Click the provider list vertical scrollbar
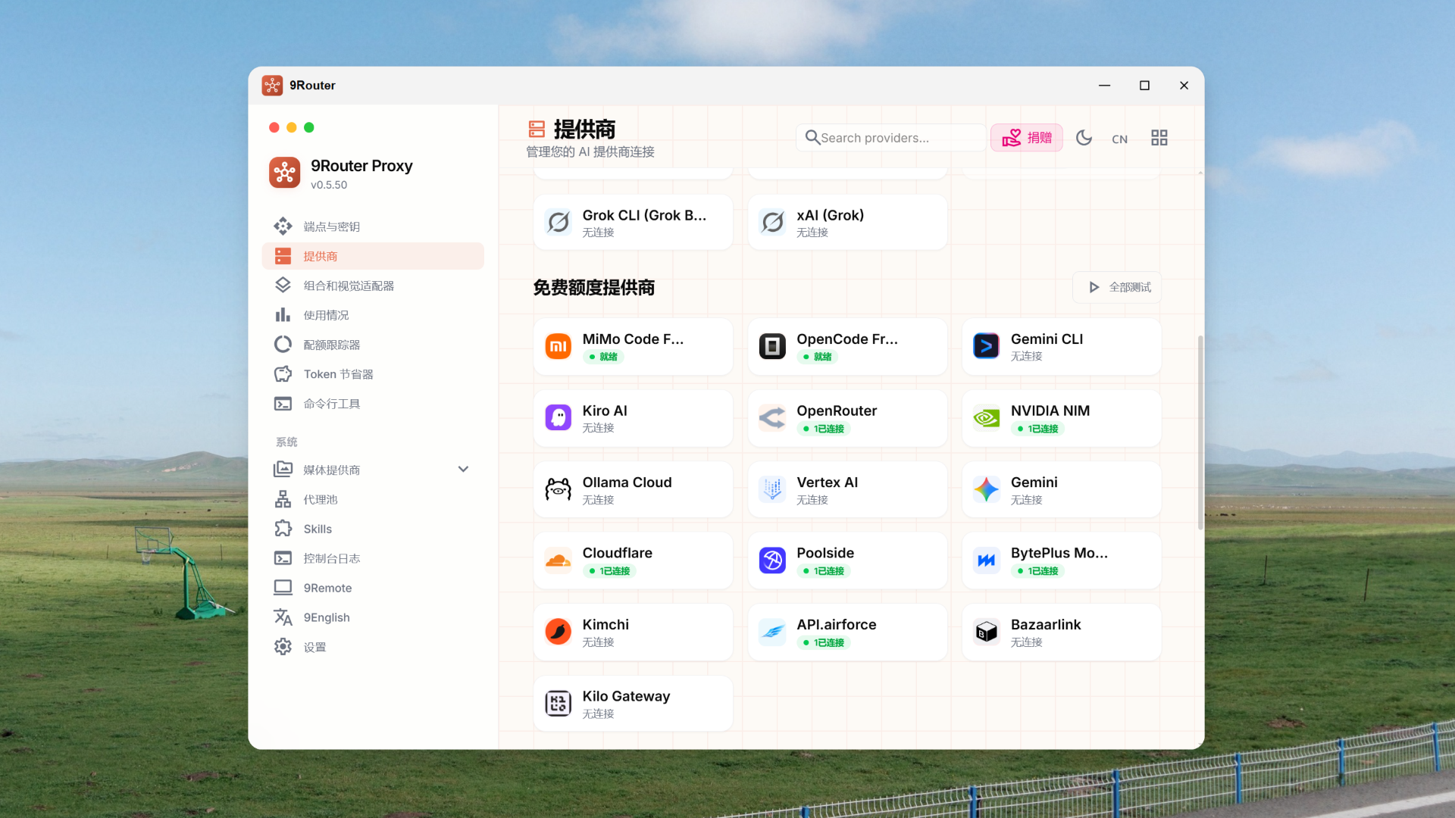The height and width of the screenshot is (818, 1455). click(1200, 433)
